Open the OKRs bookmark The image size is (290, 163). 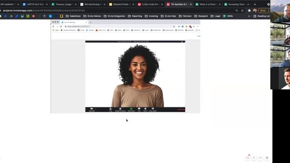point(228,16)
